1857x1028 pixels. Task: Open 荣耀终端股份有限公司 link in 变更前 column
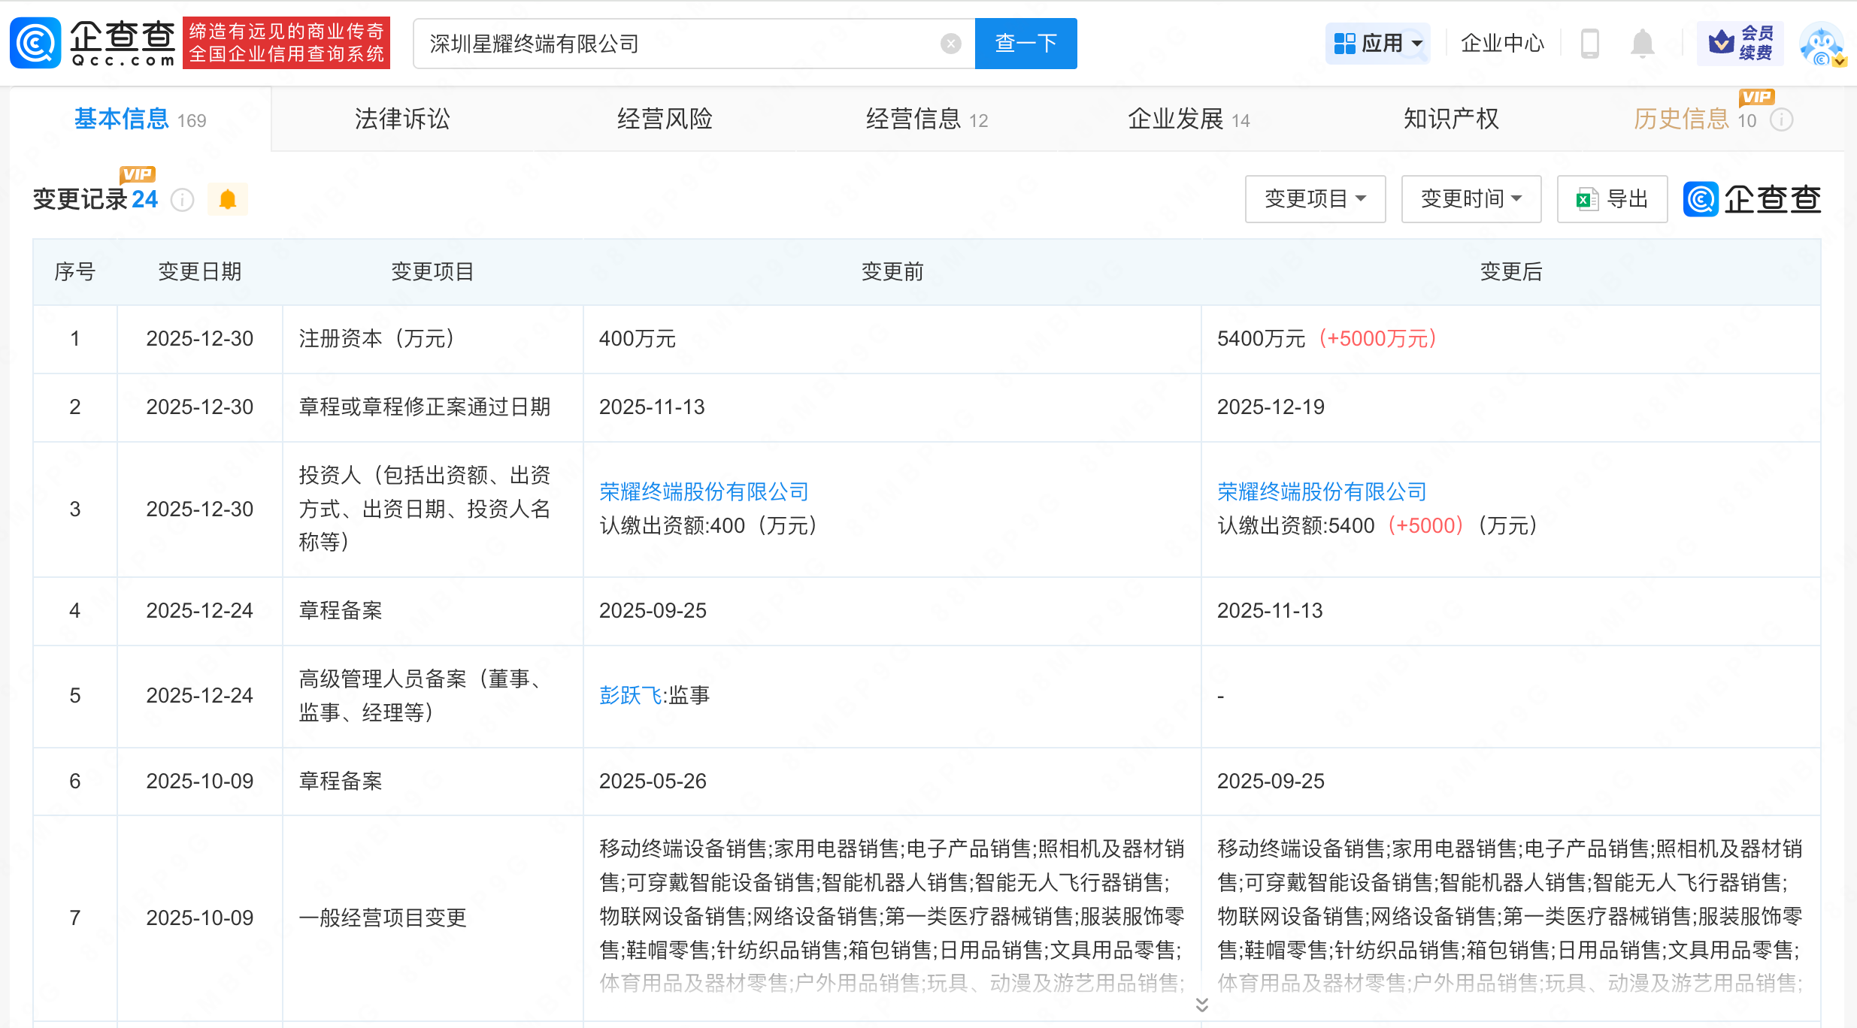click(x=704, y=491)
